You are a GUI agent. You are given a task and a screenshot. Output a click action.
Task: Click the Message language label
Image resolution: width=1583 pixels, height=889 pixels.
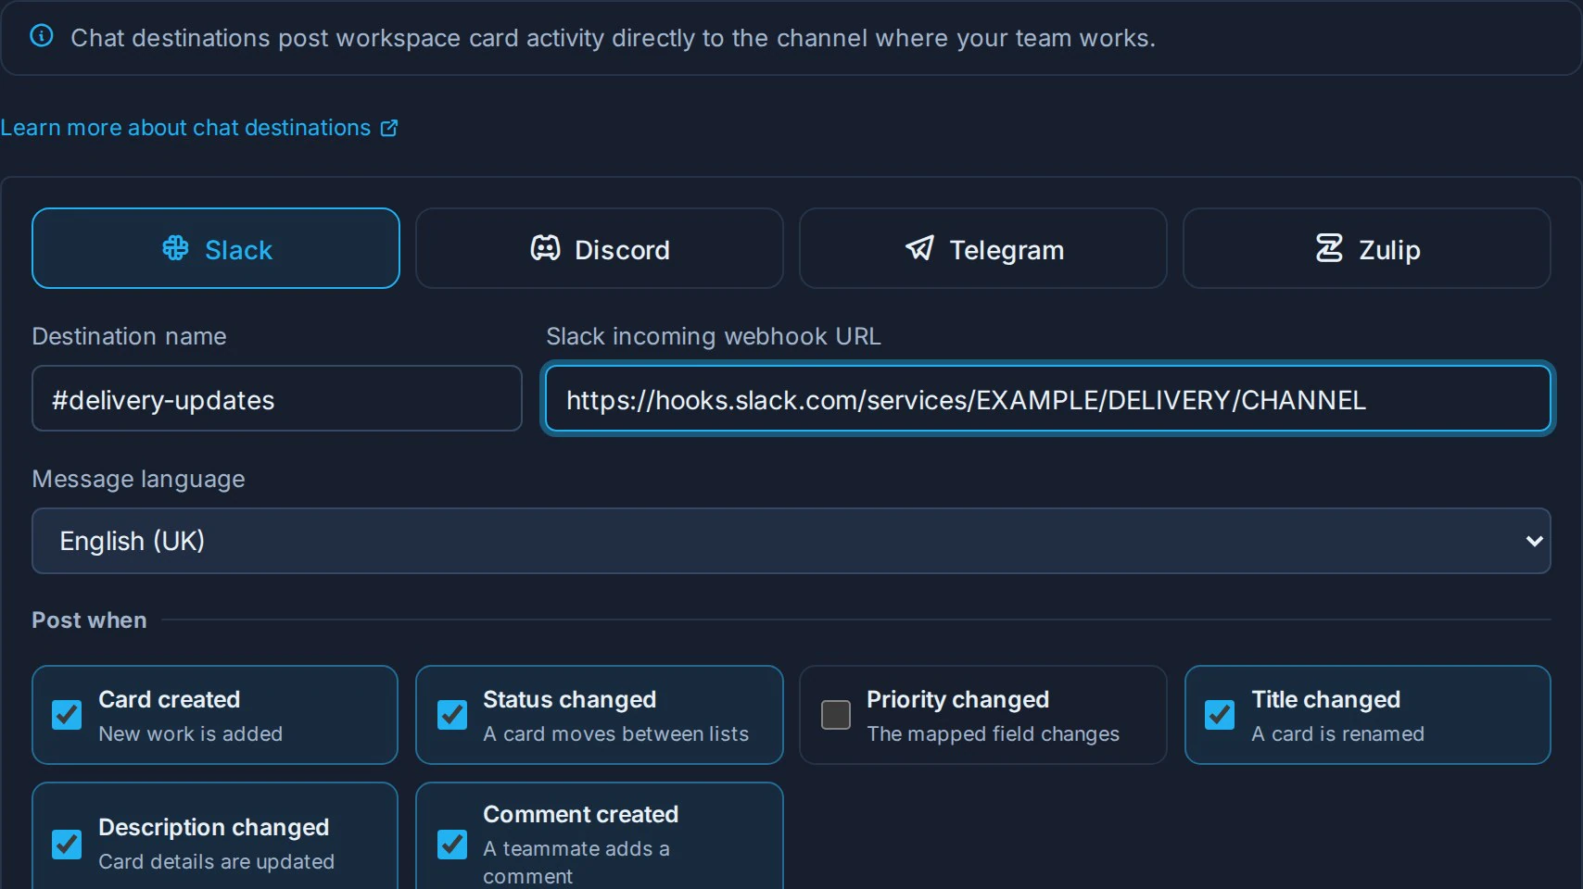[139, 479]
